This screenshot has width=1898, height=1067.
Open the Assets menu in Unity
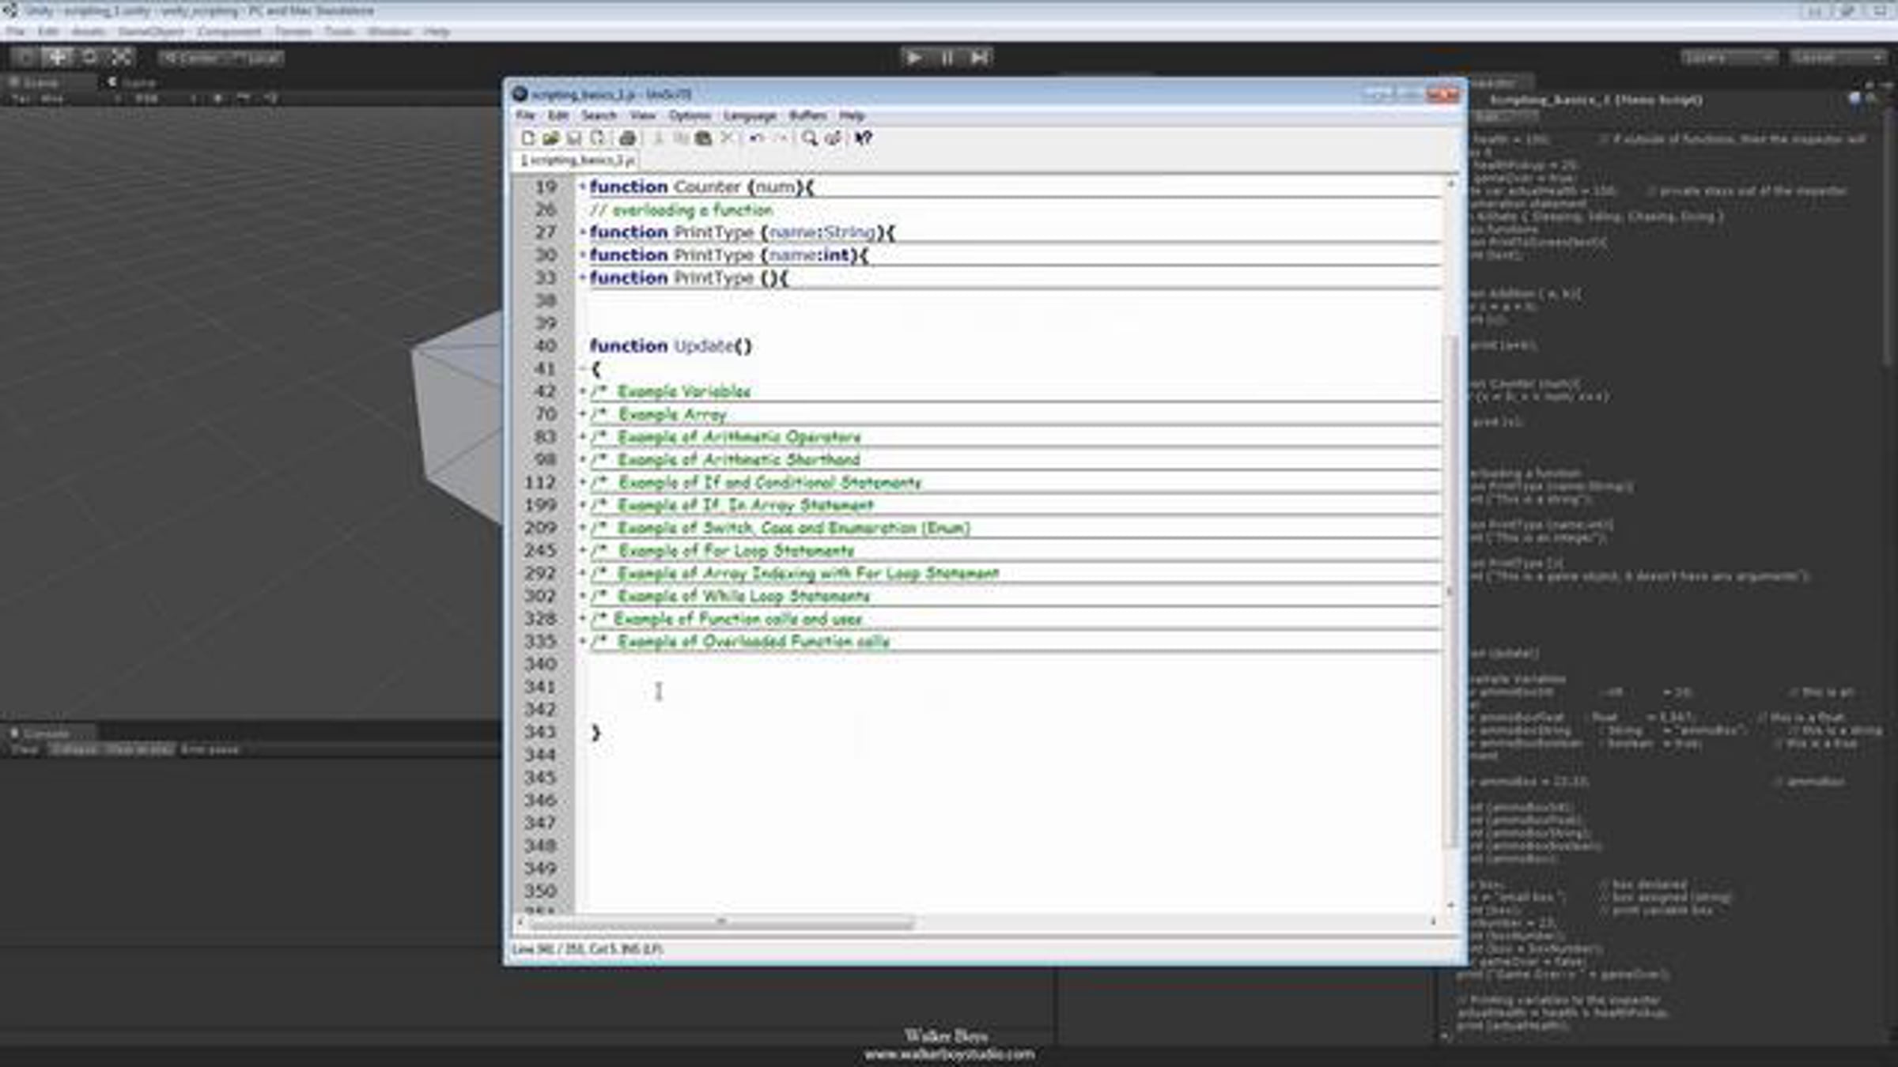[x=88, y=32]
